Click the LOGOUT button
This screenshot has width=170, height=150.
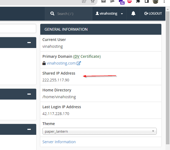[x=153, y=14]
